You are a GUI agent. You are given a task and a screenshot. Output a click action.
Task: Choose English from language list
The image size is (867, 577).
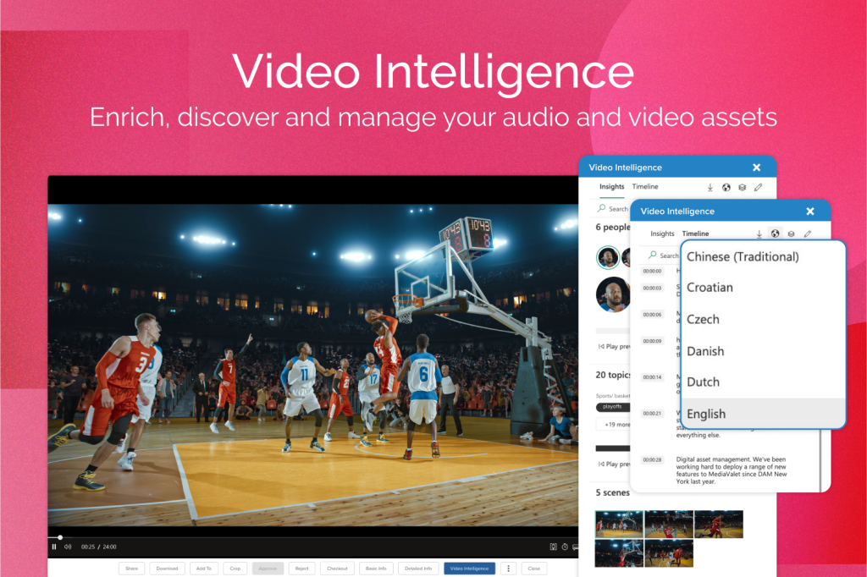coord(763,414)
